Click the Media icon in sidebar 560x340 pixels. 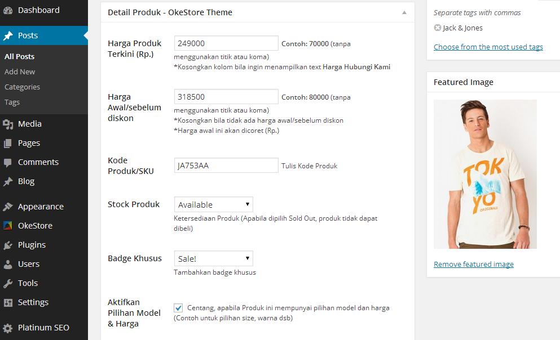pos(8,124)
